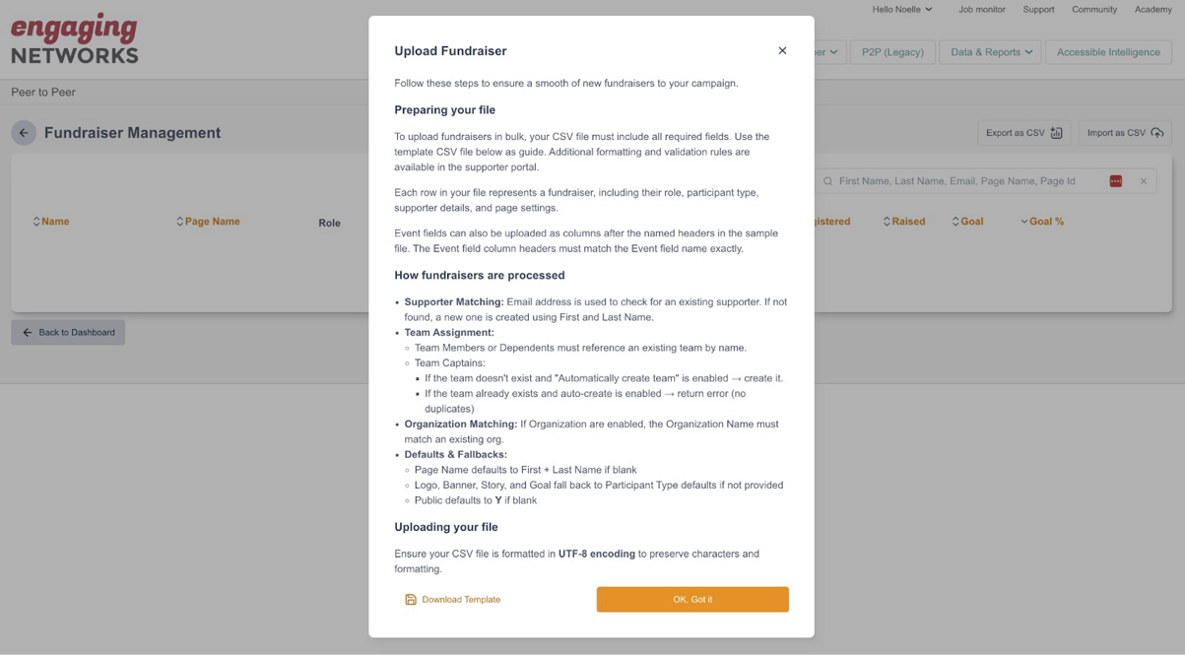1185x655 pixels.
Task: Toggle Goal % column sort chevron
Action: [1024, 222]
